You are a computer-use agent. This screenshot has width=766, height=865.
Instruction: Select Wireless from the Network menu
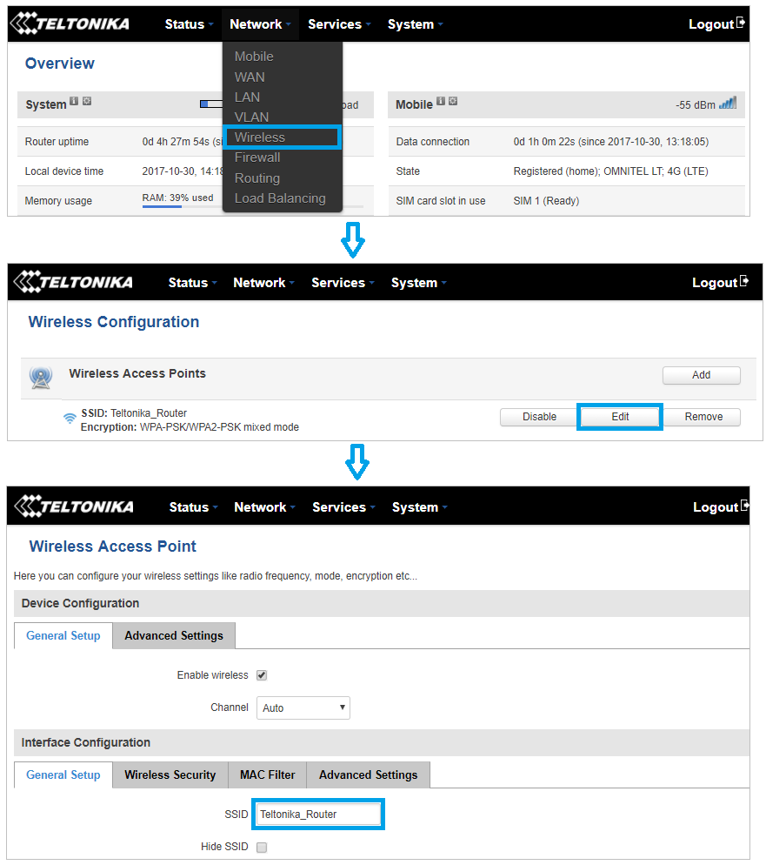click(x=260, y=137)
